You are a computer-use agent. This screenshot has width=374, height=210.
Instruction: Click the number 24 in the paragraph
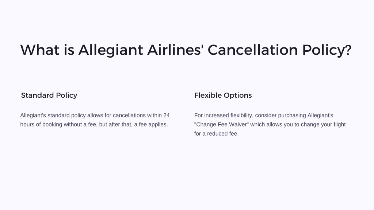tap(167, 115)
